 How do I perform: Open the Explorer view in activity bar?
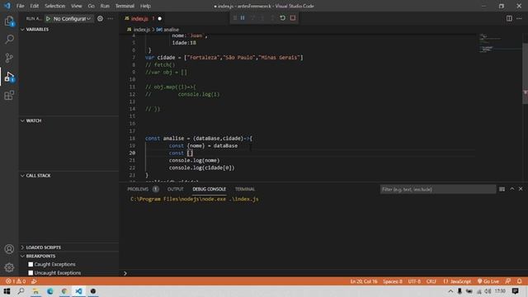click(x=9, y=21)
